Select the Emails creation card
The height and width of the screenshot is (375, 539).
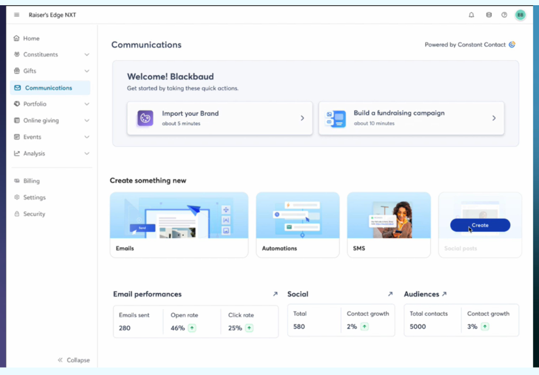pos(179,224)
